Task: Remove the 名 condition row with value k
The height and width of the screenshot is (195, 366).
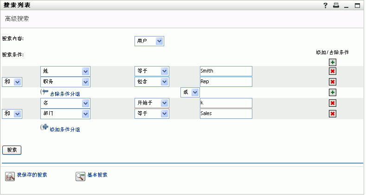Action: click(x=333, y=103)
